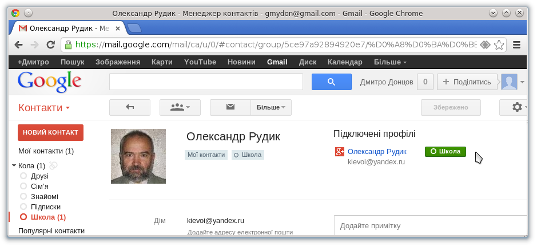
Task: Expand Більше in the black bar
Action: [390, 62]
